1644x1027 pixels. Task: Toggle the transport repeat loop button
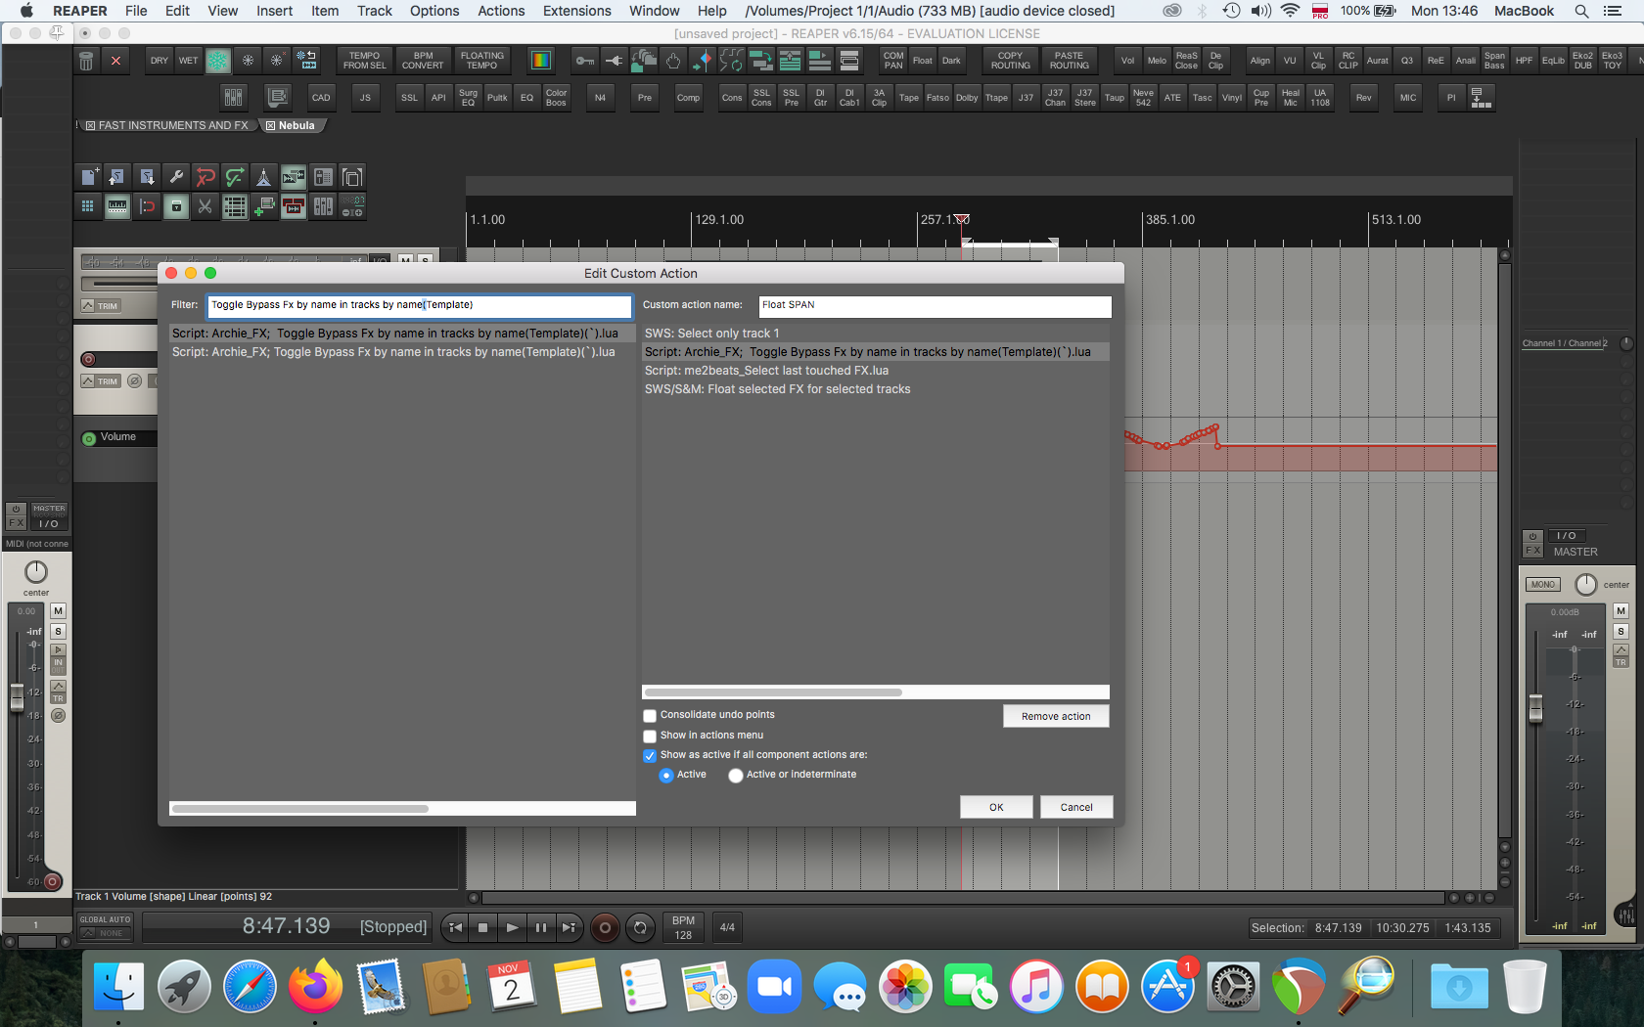coord(640,927)
